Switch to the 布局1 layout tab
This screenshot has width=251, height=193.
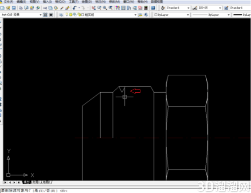tap(36, 182)
